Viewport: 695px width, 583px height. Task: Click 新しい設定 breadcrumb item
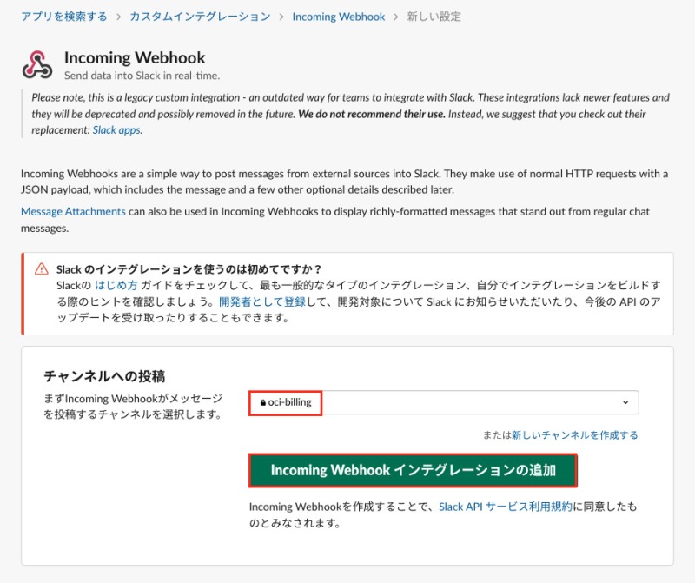coord(434,17)
